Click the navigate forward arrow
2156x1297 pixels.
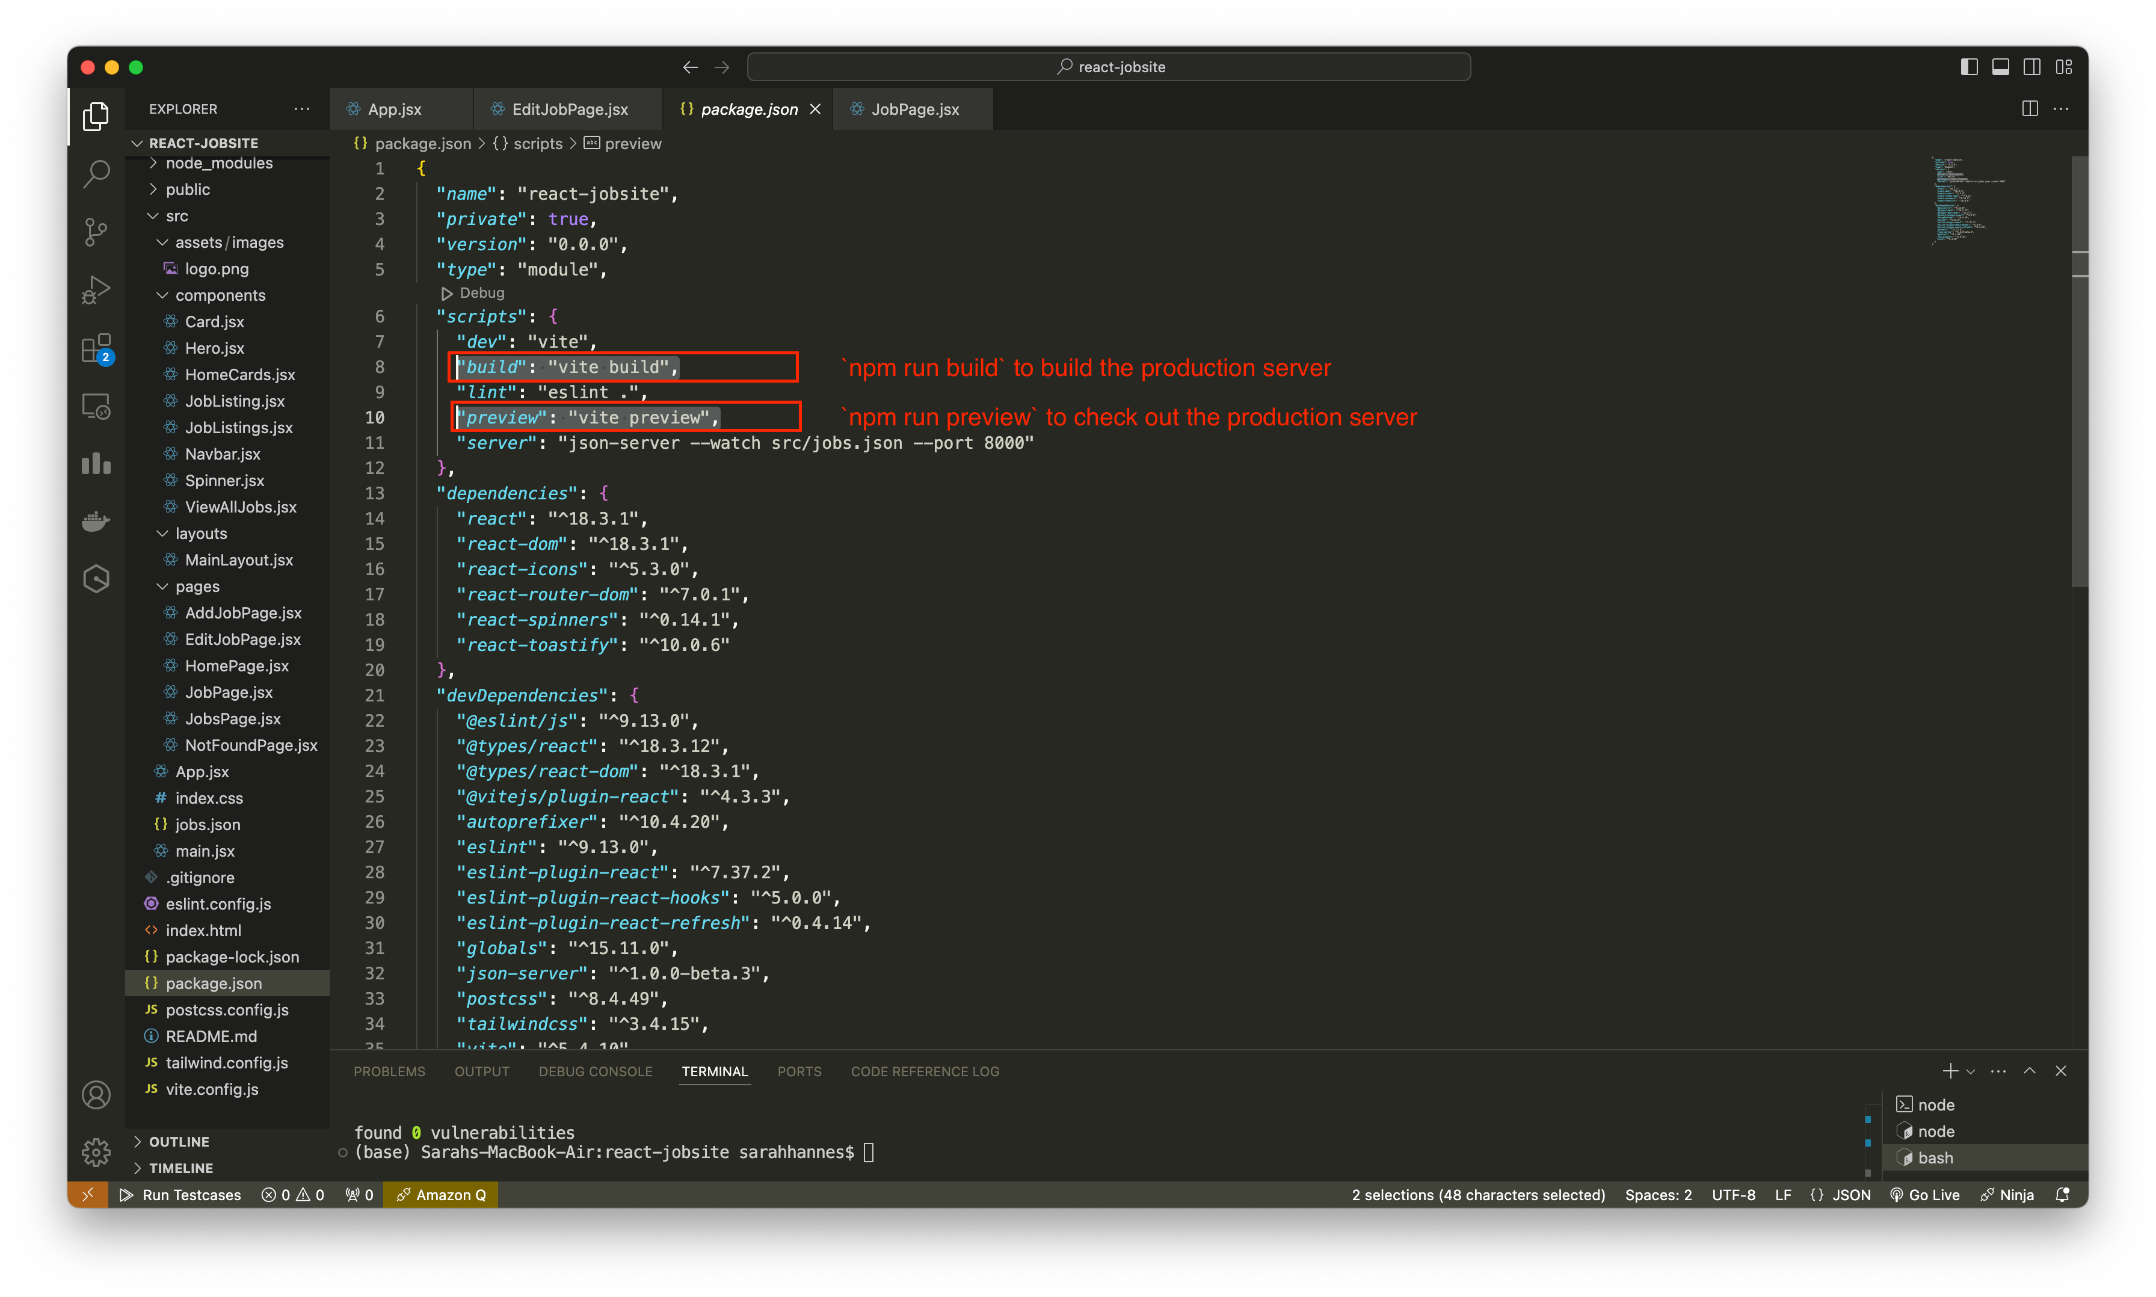pos(722,67)
